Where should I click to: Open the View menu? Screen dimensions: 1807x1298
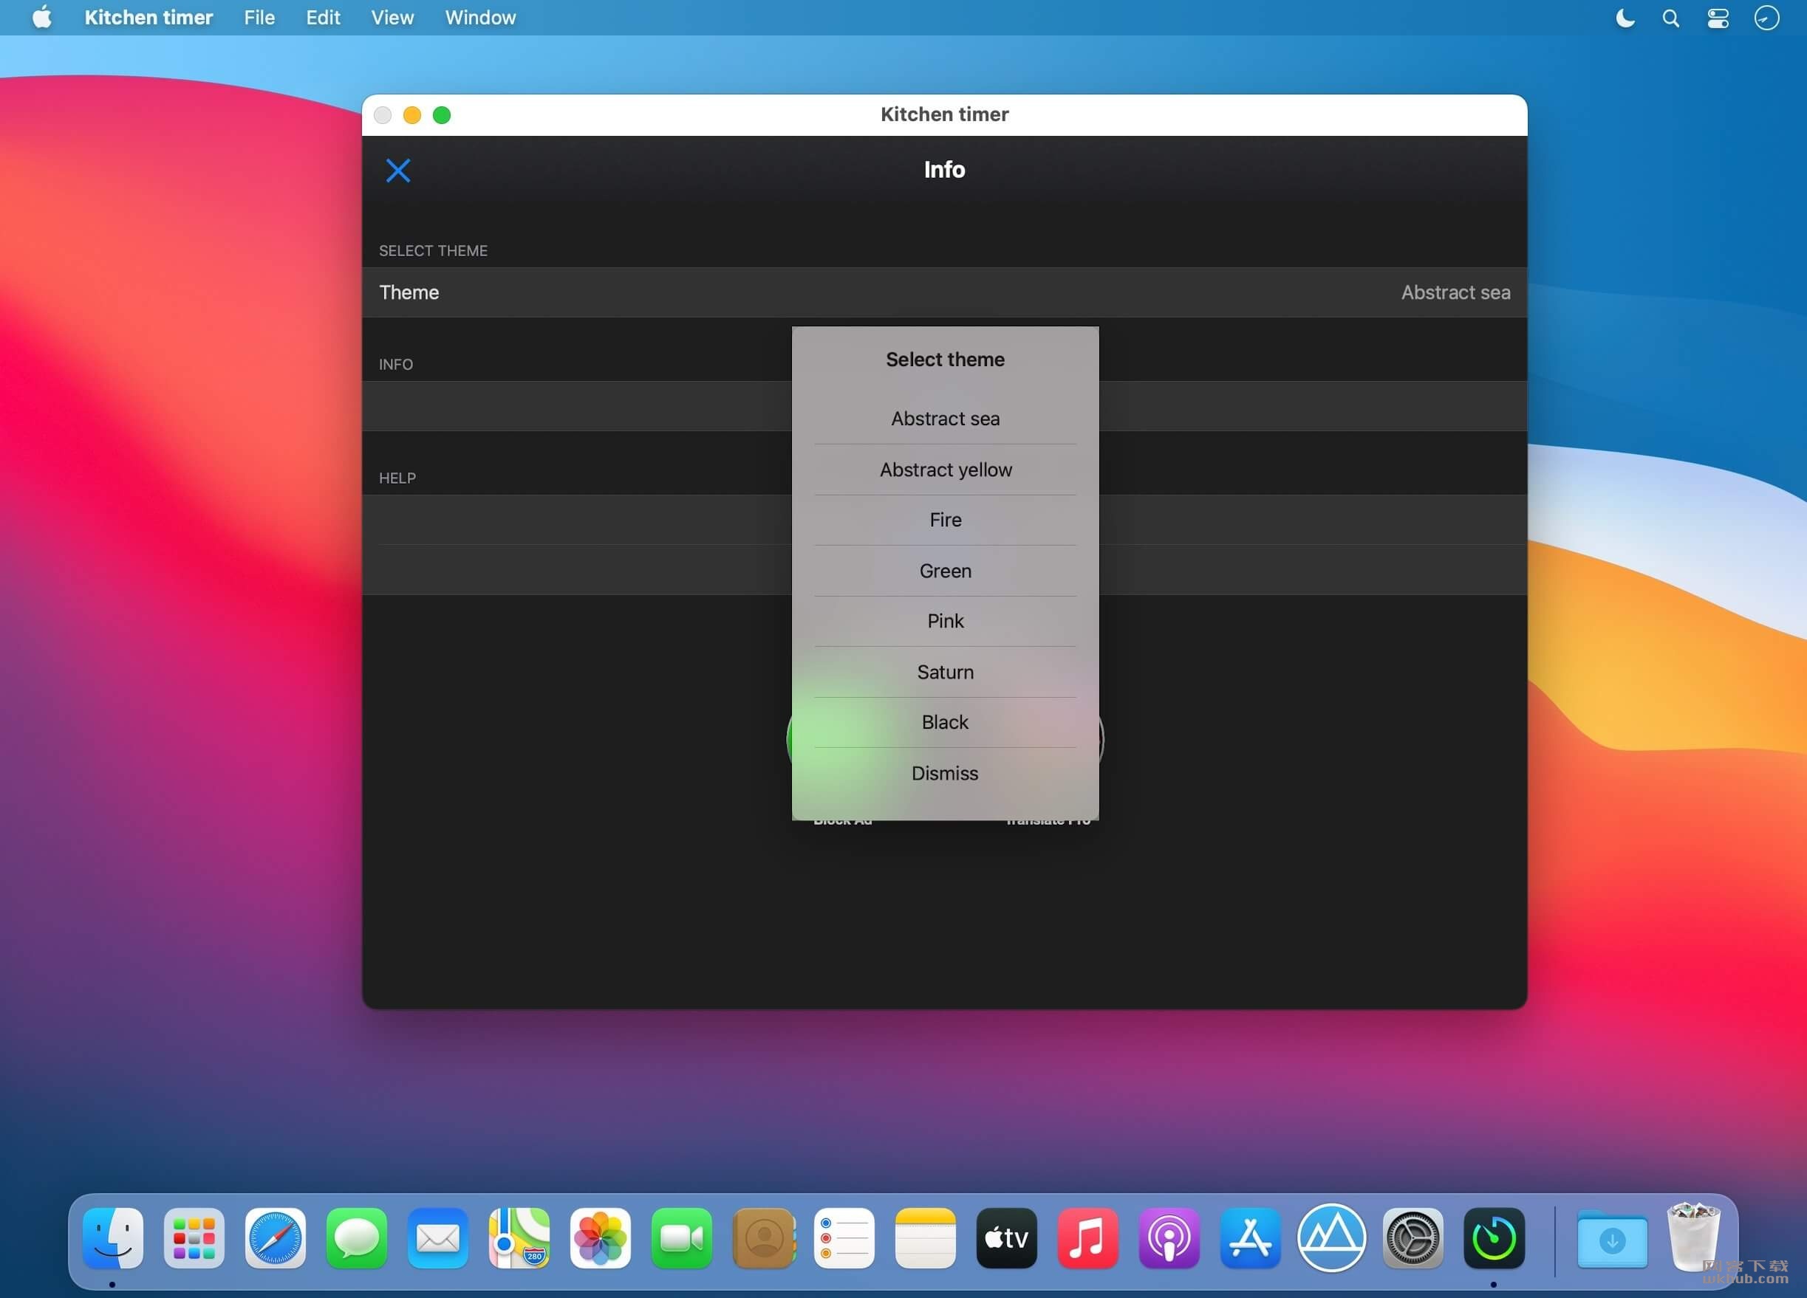(x=392, y=18)
